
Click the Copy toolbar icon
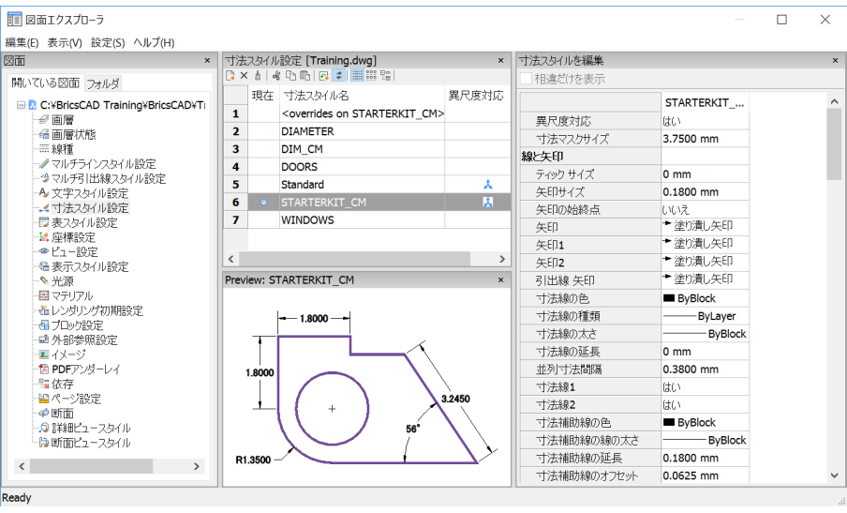pyautogui.click(x=290, y=76)
